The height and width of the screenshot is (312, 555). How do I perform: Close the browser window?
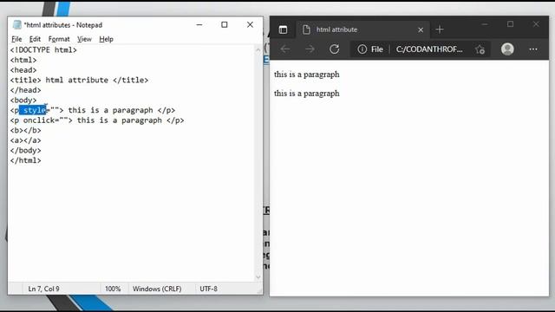click(536, 24)
